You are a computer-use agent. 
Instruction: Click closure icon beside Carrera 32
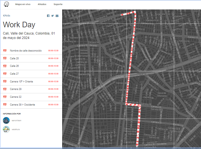point(5,97)
